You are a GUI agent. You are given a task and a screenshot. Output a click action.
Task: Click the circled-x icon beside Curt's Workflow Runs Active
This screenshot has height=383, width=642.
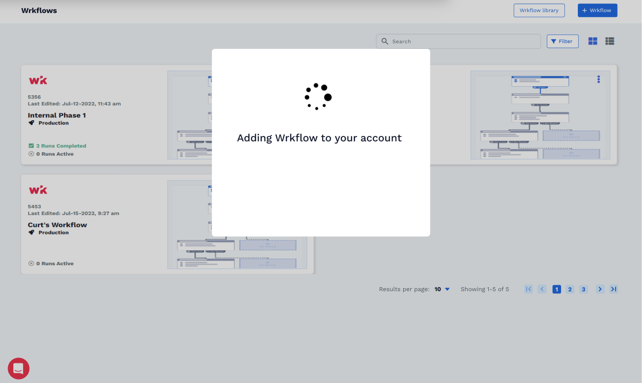(31, 264)
